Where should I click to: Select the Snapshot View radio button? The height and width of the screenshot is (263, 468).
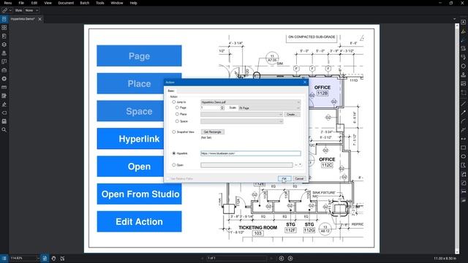174,131
